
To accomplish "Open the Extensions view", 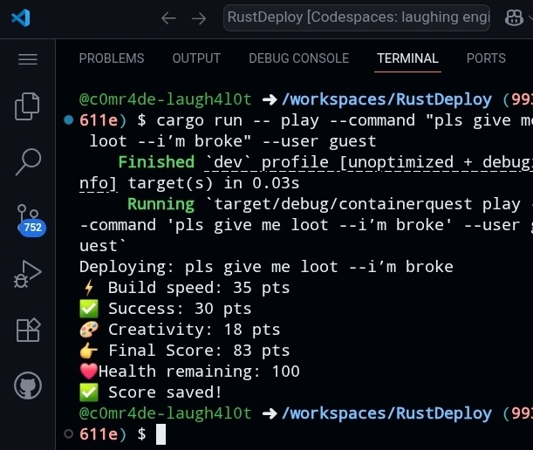I will tap(28, 330).
